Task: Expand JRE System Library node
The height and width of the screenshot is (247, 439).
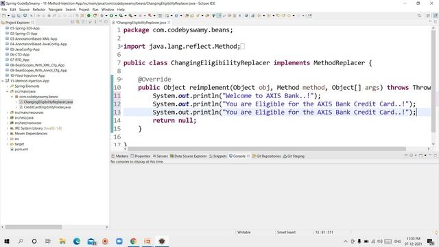Action: [x=8, y=128]
